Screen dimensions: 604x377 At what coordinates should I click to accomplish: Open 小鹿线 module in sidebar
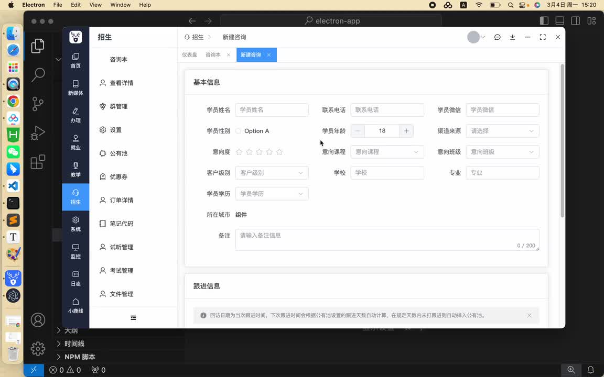[x=75, y=306]
